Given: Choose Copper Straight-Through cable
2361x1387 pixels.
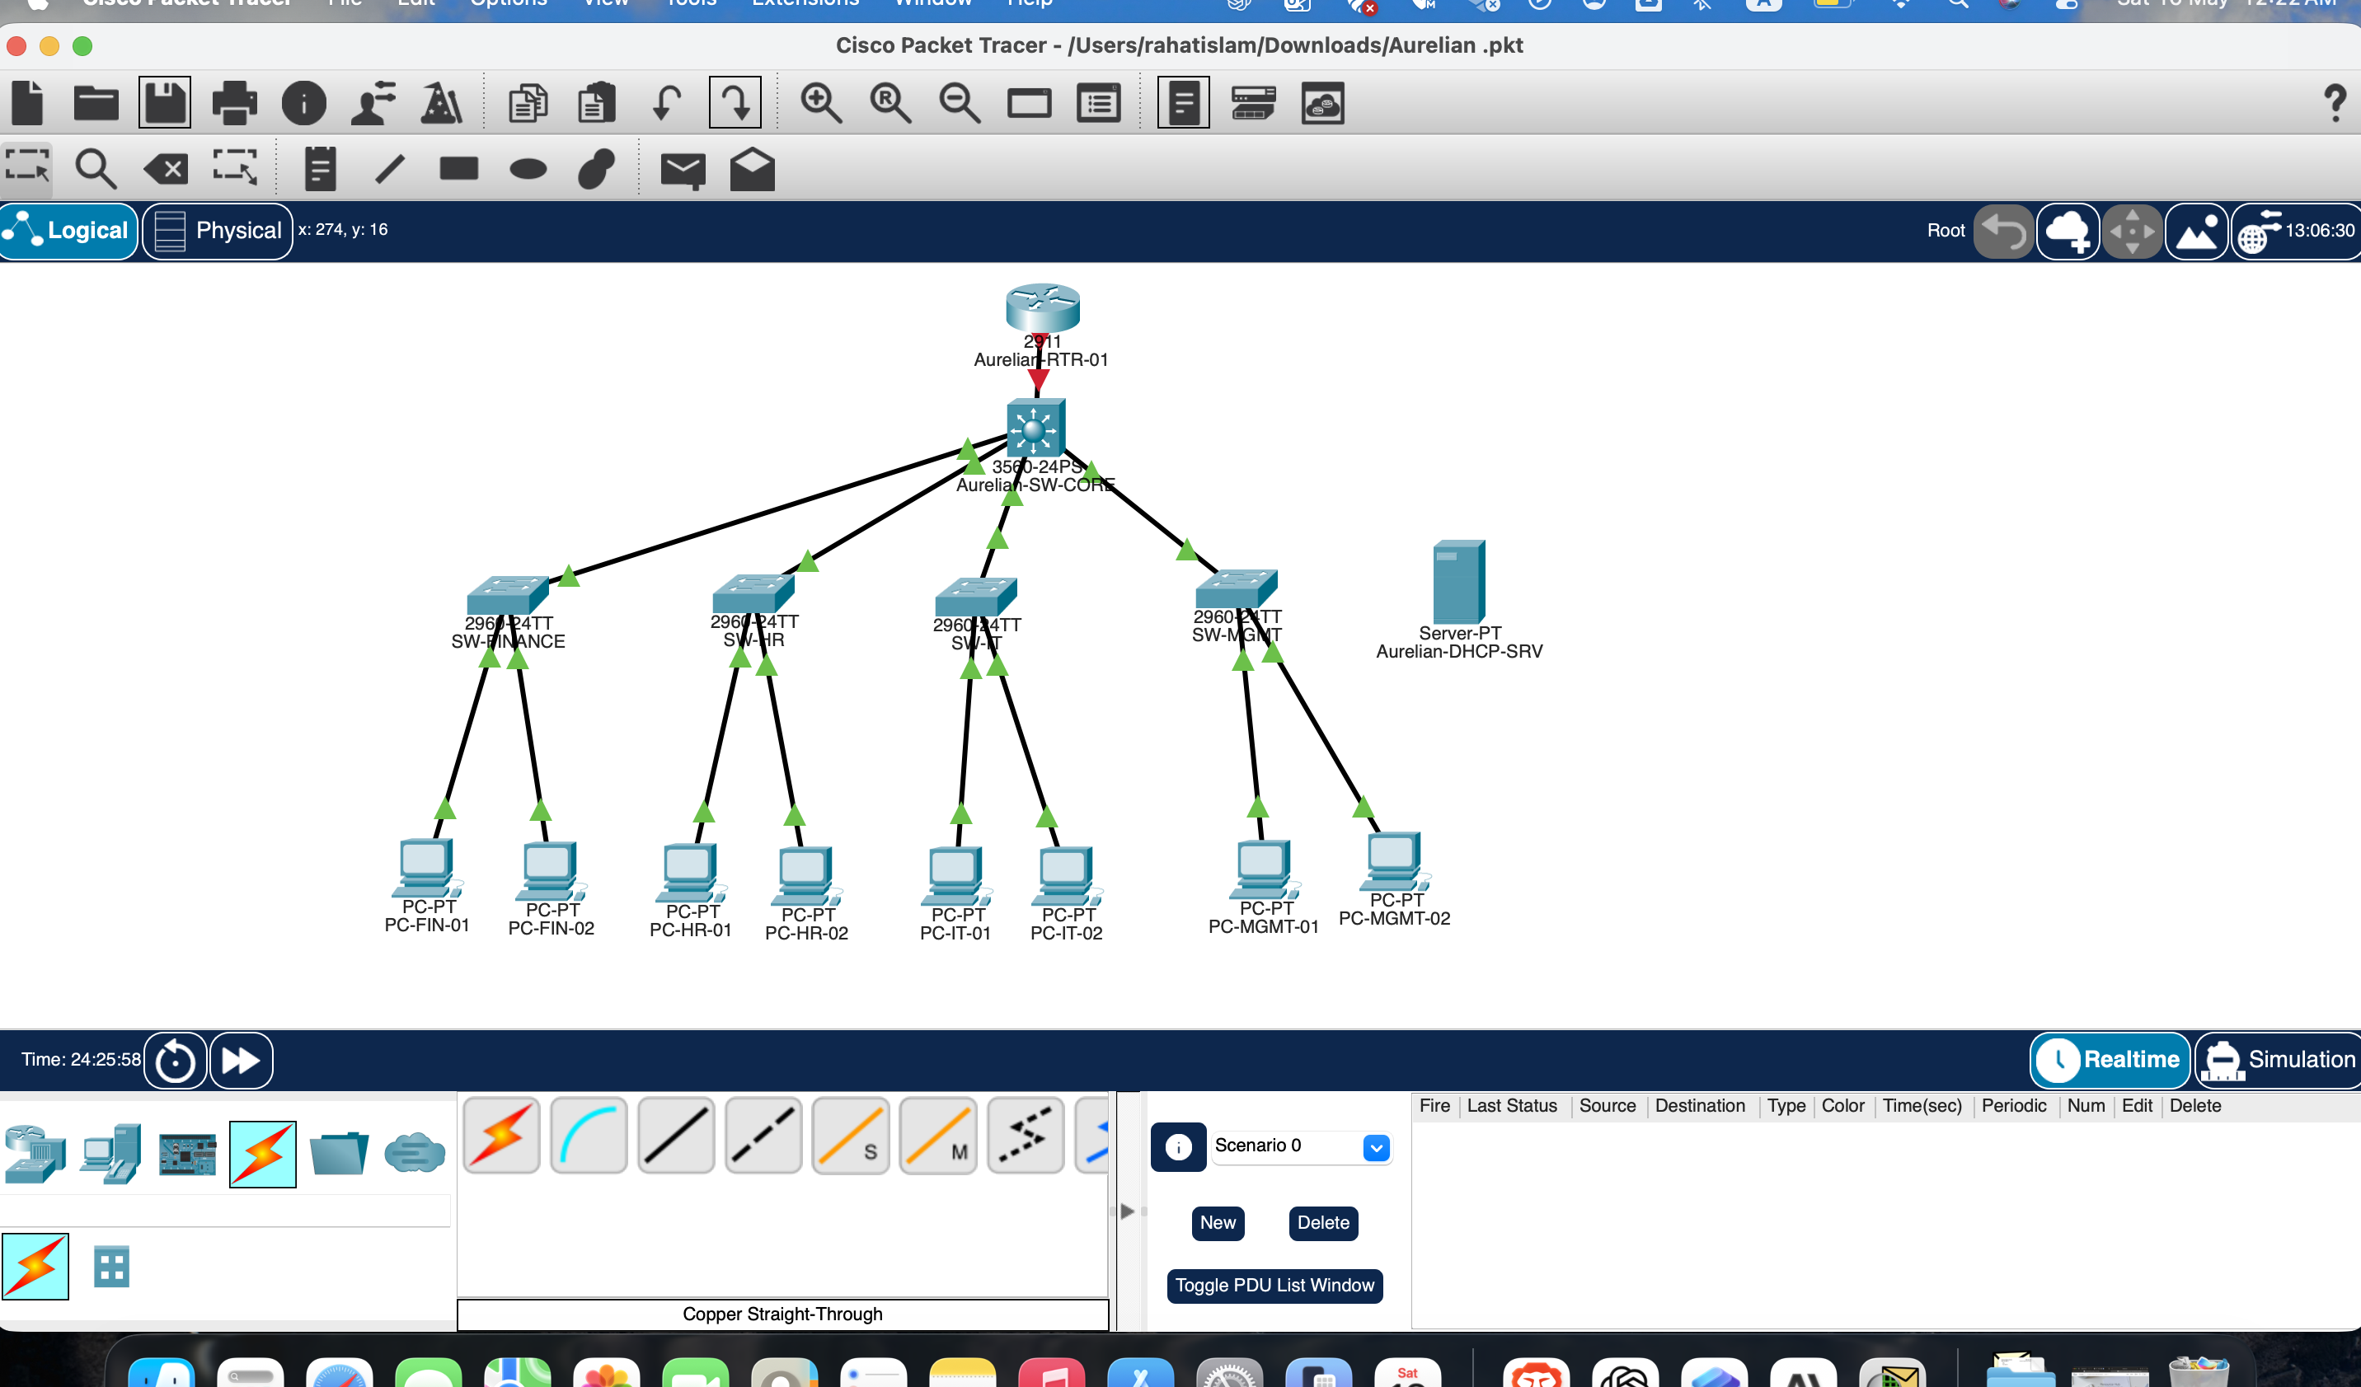Looking at the screenshot, I should click(x=677, y=1135).
